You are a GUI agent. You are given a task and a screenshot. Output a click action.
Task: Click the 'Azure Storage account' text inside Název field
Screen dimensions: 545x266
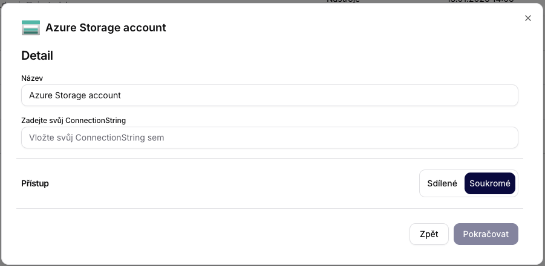pos(75,95)
